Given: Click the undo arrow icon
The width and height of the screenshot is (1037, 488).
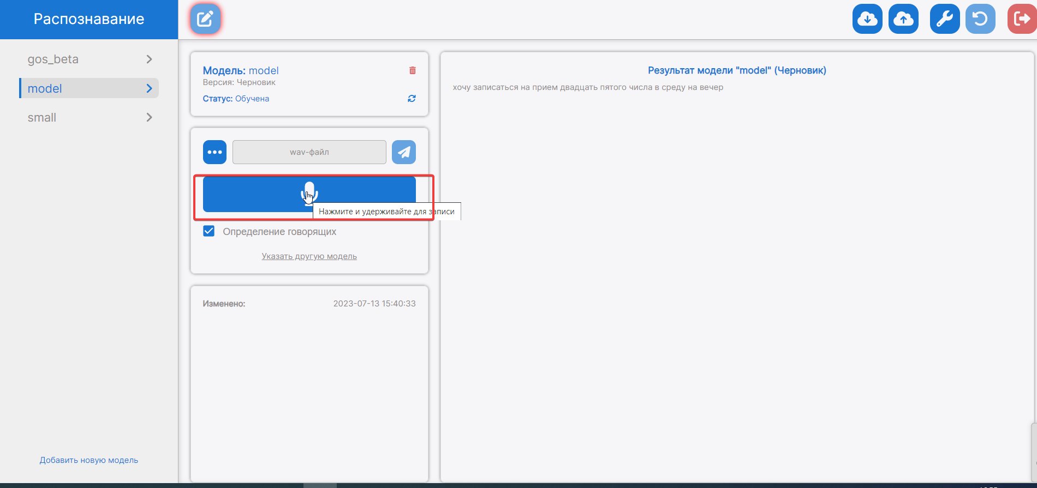Looking at the screenshot, I should pos(980,19).
